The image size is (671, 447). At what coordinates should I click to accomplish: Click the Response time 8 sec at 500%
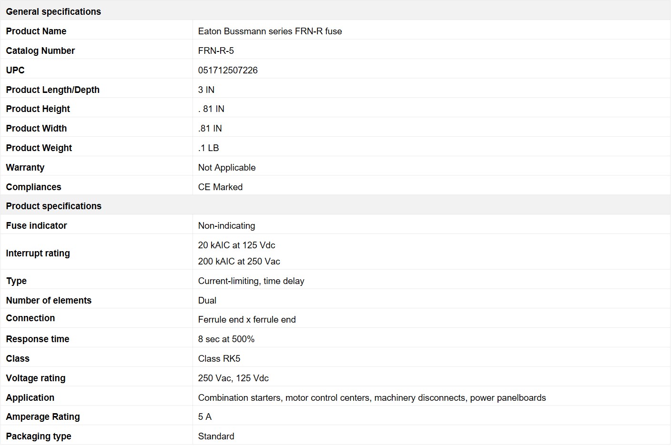[226, 339]
